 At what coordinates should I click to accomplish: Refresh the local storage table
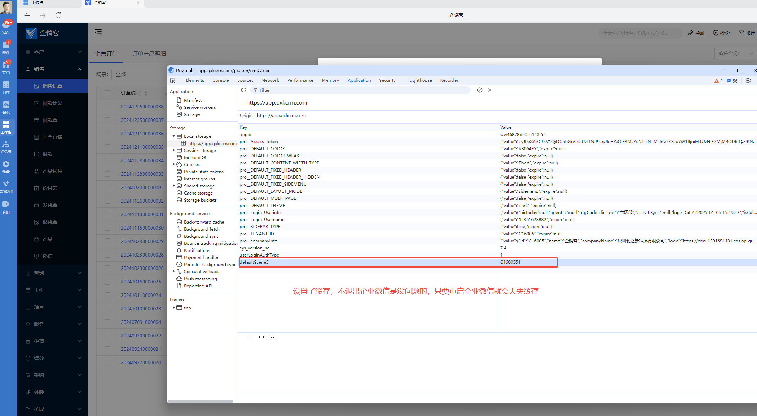point(244,90)
